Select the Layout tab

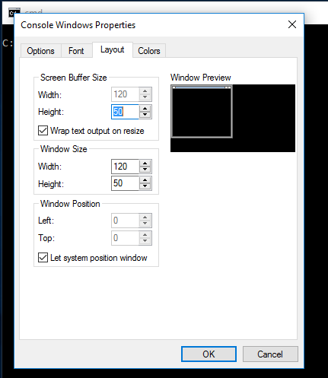point(113,49)
